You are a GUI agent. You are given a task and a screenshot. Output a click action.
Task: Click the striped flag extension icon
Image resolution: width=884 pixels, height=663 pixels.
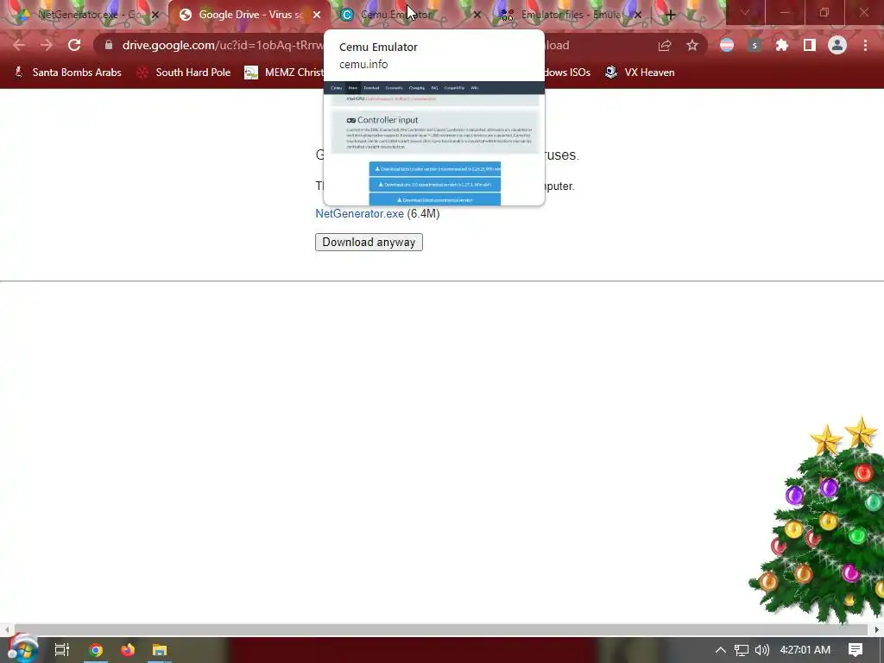(727, 45)
